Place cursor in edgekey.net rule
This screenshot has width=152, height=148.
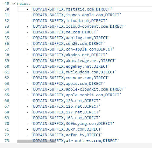(x=70, y=66)
